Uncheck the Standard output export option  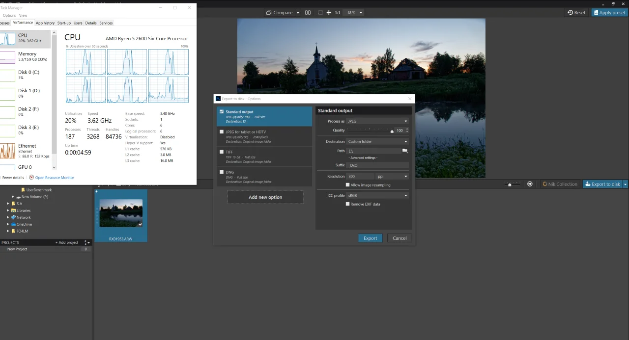coord(222,112)
